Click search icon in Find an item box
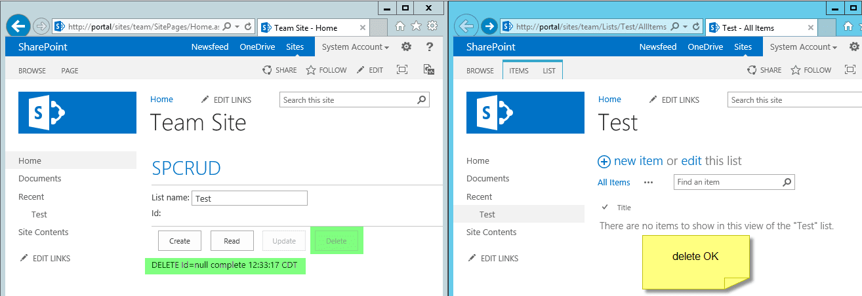862x296 pixels. pos(787,182)
